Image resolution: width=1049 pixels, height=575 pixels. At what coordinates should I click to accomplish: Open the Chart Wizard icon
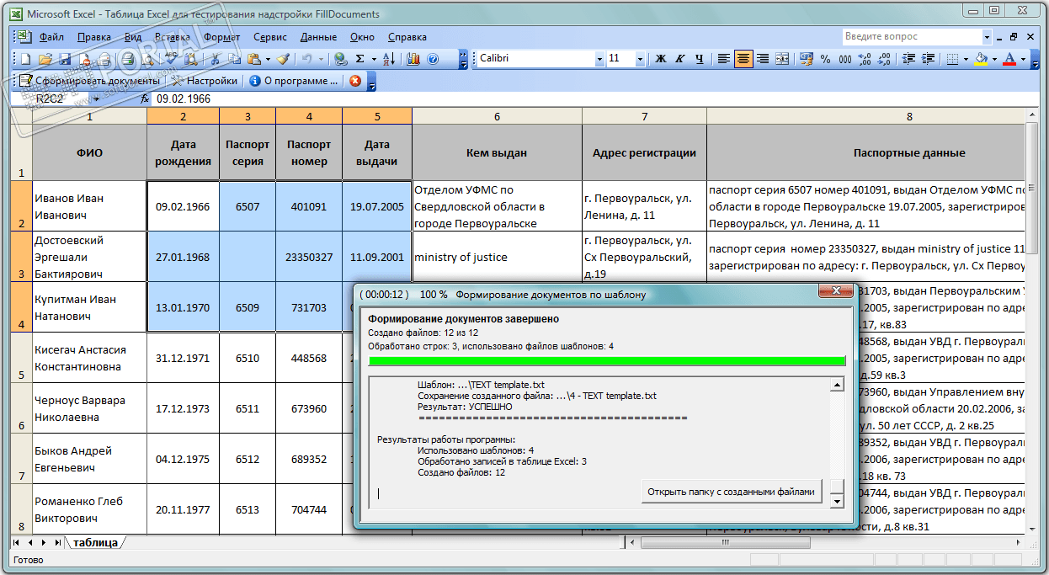click(x=413, y=59)
